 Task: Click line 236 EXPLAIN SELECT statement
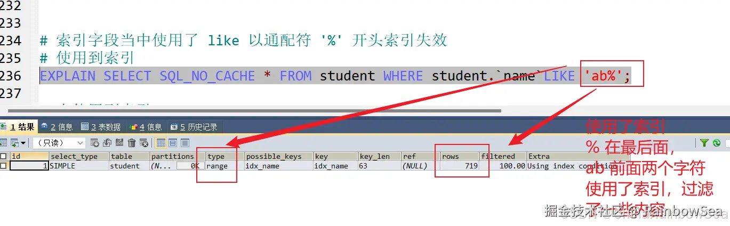335,76
